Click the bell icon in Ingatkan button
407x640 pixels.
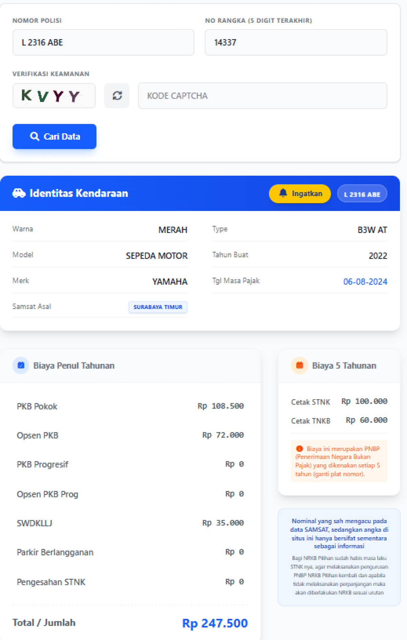[x=283, y=193]
